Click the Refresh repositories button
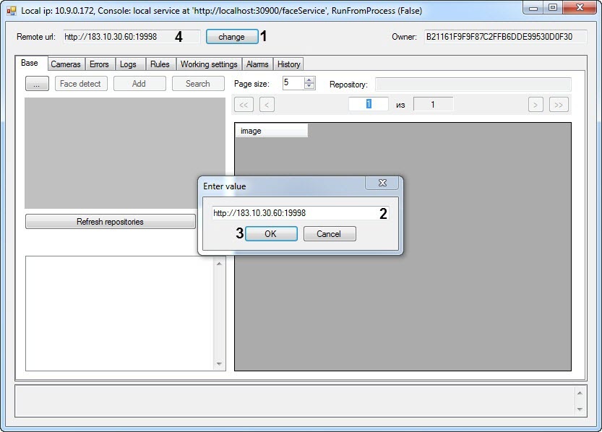The width and height of the screenshot is (602, 432). coord(110,222)
